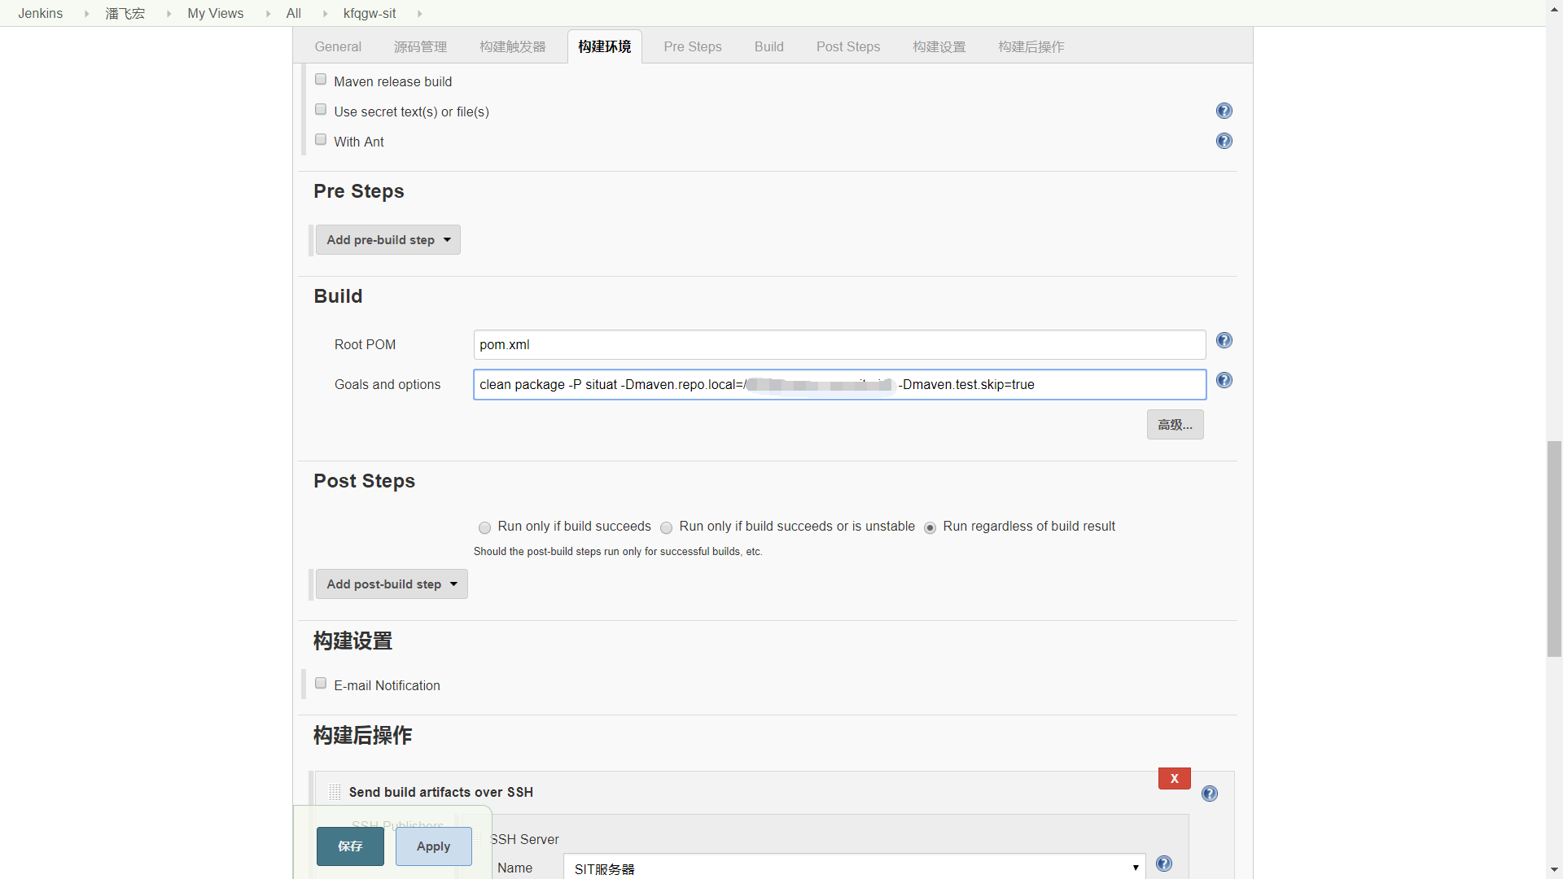Select Run only if build succeeds

tap(484, 527)
